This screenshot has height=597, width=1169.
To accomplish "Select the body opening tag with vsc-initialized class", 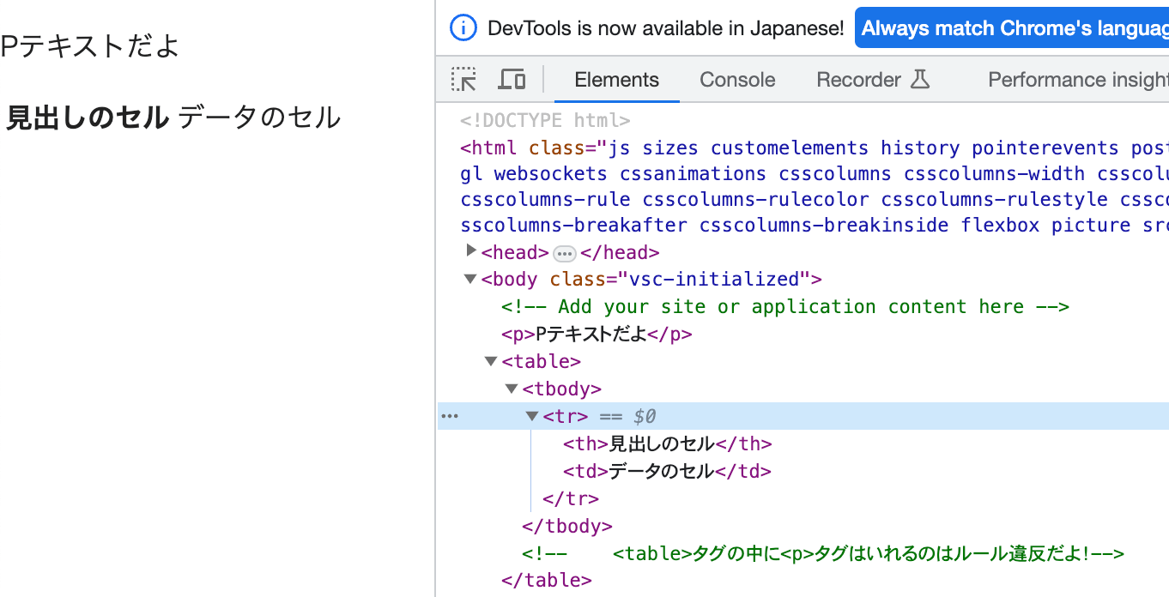I will [x=651, y=279].
